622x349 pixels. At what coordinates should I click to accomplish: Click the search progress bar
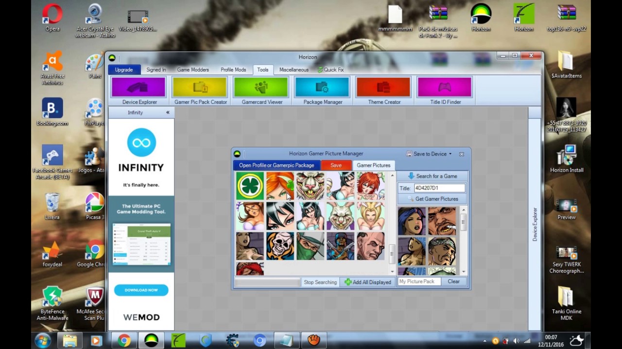(267, 282)
